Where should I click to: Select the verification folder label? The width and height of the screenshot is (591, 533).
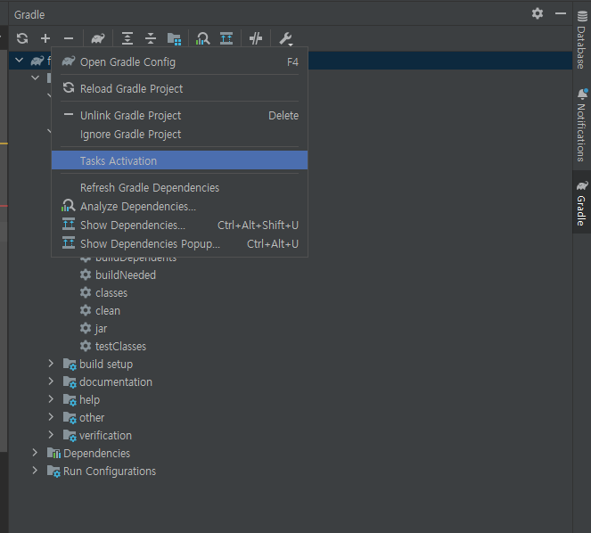pyautogui.click(x=105, y=435)
